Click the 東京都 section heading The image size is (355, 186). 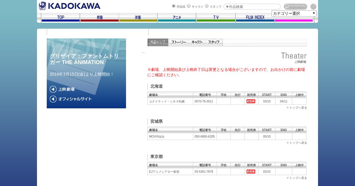pos(156,156)
